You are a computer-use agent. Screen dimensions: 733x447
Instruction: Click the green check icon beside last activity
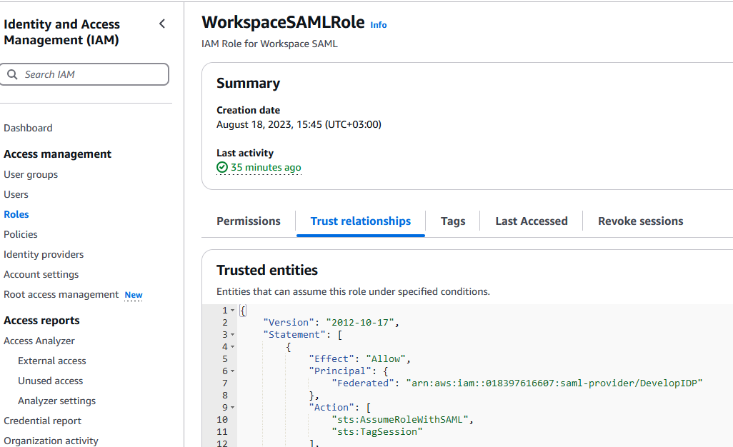[222, 168]
